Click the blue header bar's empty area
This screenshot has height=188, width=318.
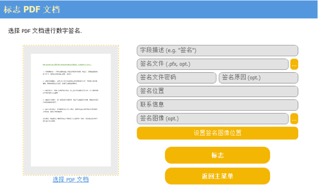click(188, 9)
